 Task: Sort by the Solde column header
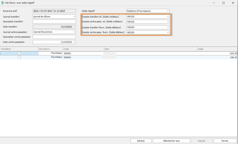coord(217,49)
